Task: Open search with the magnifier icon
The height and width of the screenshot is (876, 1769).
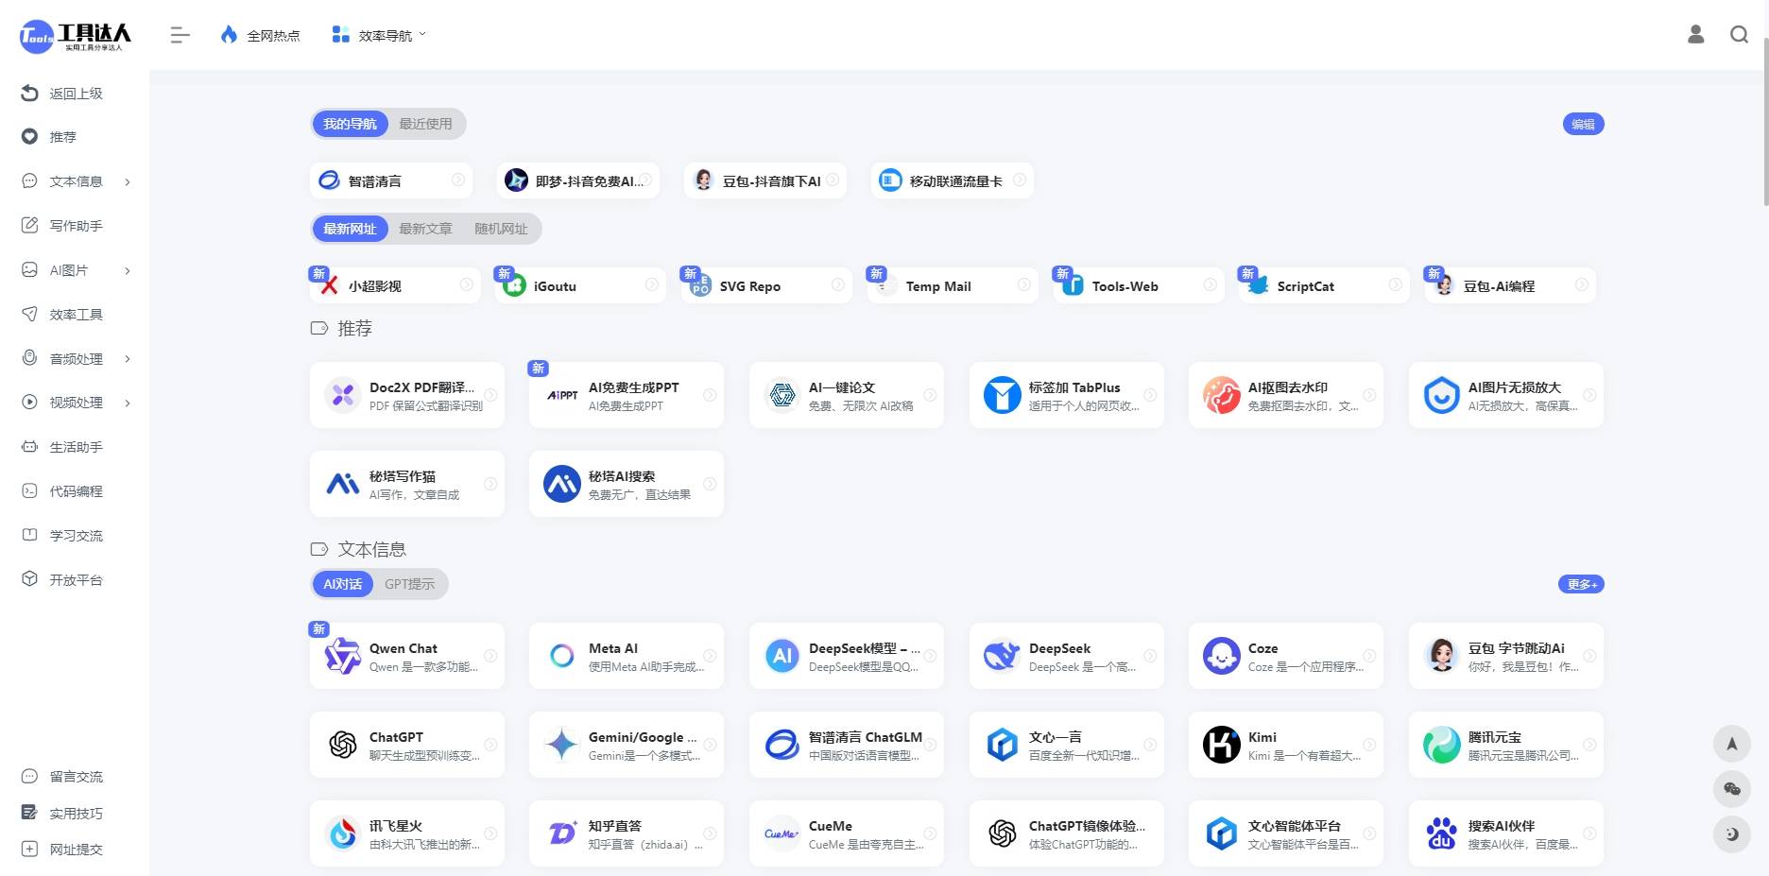Action: click(1739, 35)
